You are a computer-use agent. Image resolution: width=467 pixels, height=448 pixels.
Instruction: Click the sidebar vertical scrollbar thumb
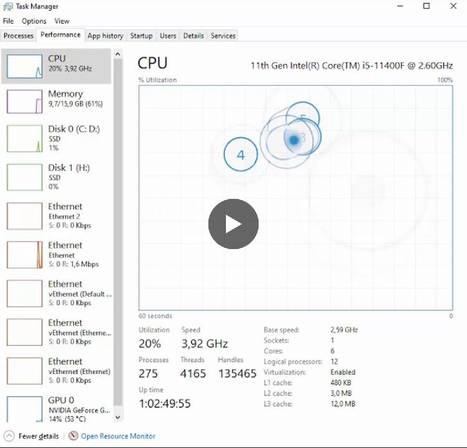pyautogui.click(x=118, y=232)
